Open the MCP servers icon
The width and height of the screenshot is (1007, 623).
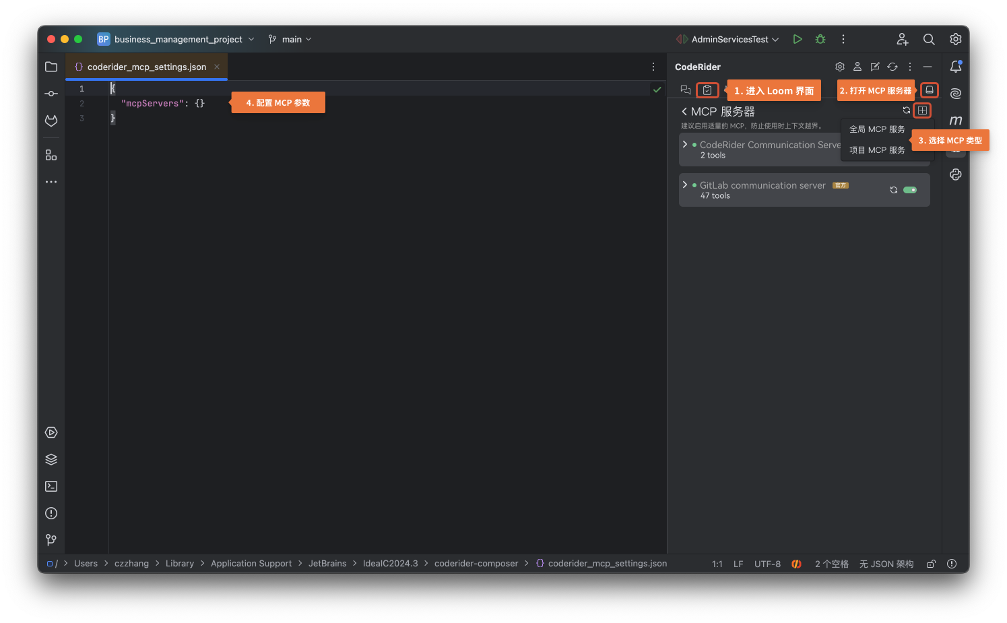(930, 90)
